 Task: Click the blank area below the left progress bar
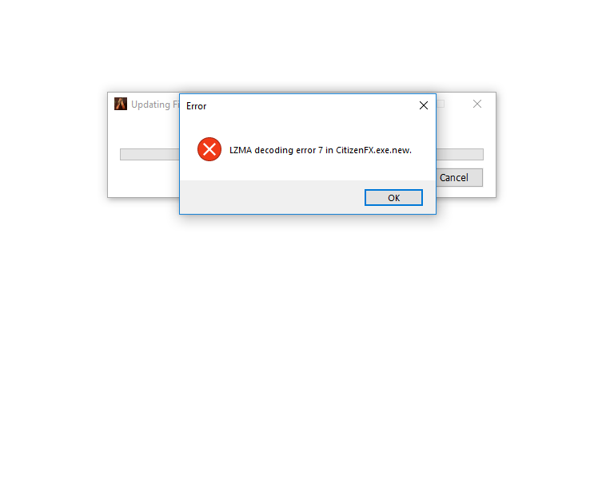click(149, 178)
